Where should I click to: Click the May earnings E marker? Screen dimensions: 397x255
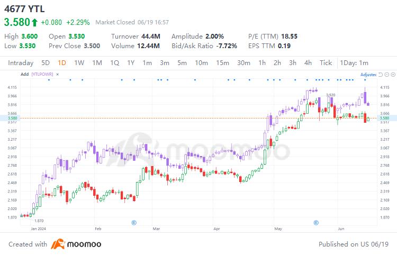[x=316, y=223]
